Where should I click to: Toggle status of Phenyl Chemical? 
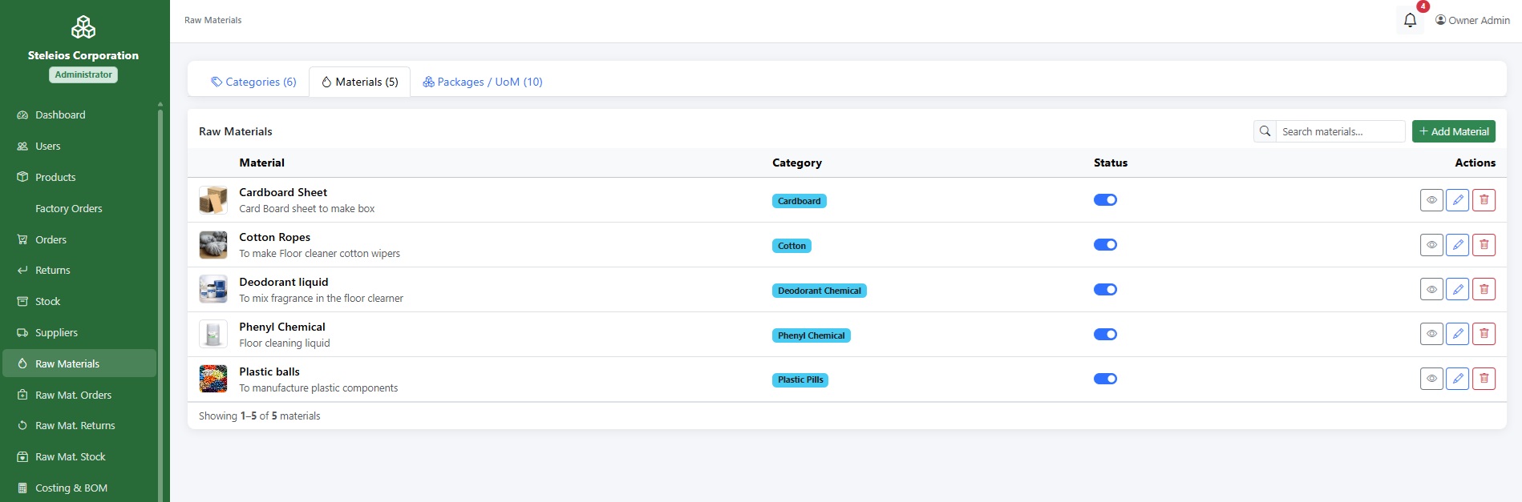click(1105, 335)
